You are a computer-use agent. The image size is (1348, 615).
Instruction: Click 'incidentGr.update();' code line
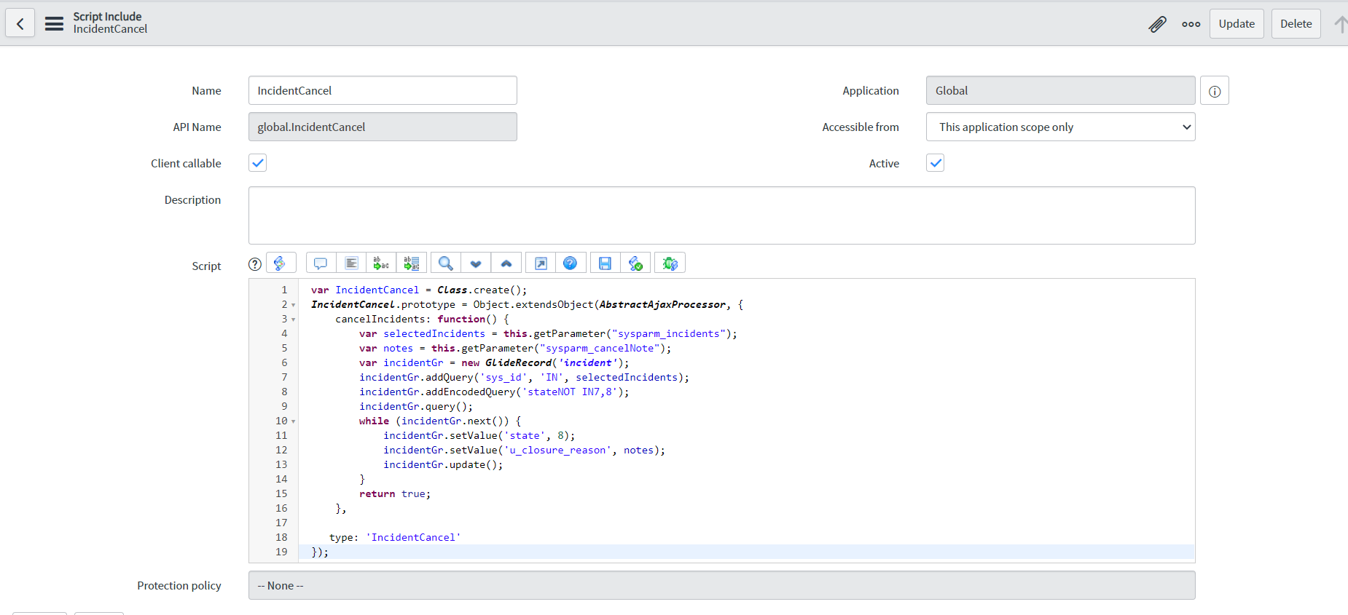tap(443, 464)
